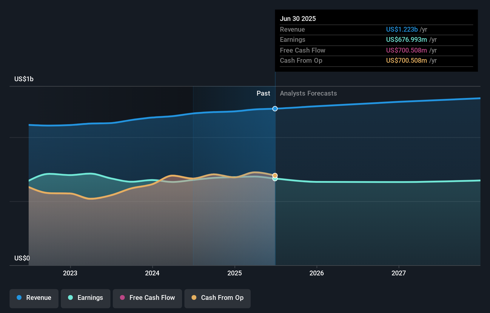Click the 2026 x-axis label
This screenshot has height=313, width=490.
click(x=317, y=273)
